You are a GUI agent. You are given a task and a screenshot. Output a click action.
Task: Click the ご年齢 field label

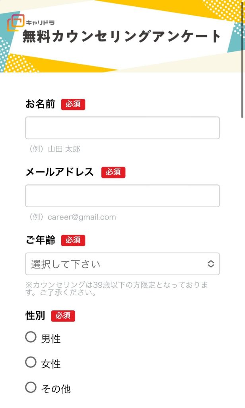tap(40, 240)
